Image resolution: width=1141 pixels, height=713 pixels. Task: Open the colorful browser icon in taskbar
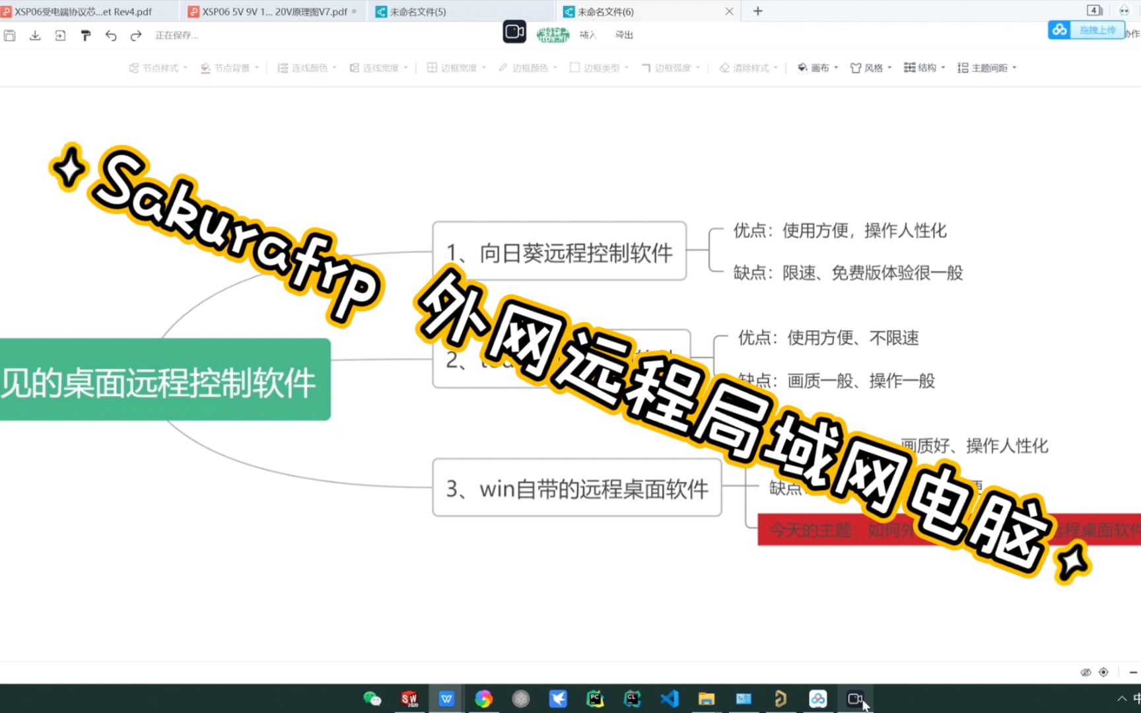point(483,698)
